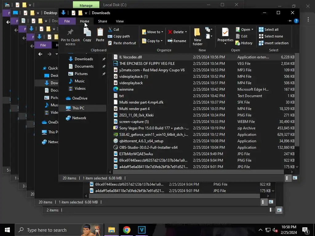The width and height of the screenshot is (315, 236).
Task: Open the Home ribbon tab
Action: [84, 21]
